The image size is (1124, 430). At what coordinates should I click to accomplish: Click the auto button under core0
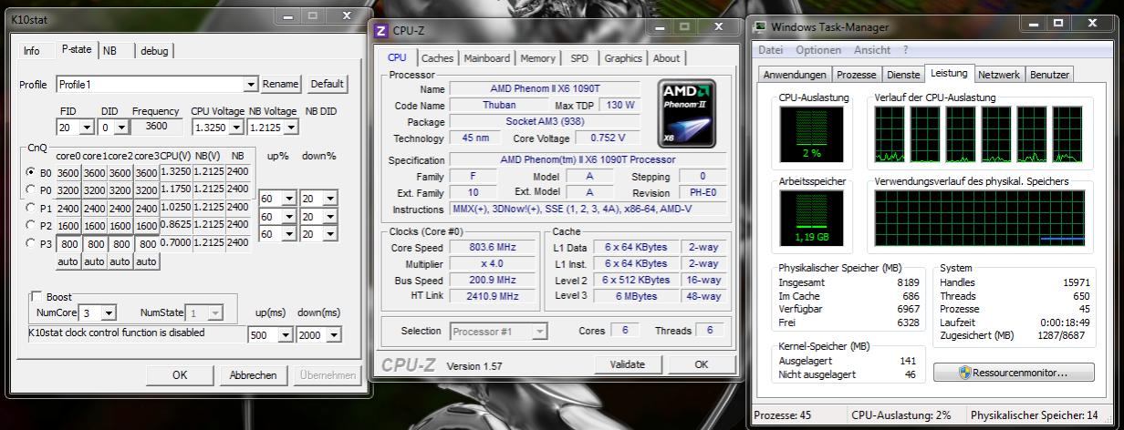[x=68, y=261]
